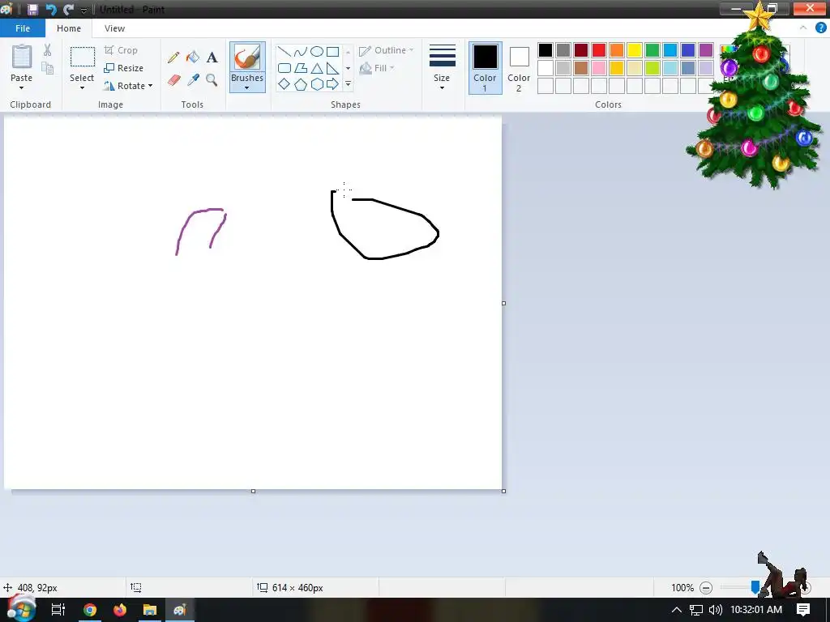This screenshot has width=830, height=622.
Task: Click the Resize button
Action: point(124,68)
